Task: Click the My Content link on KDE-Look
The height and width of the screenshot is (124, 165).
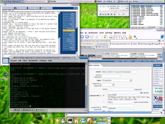Action: coord(127,61)
